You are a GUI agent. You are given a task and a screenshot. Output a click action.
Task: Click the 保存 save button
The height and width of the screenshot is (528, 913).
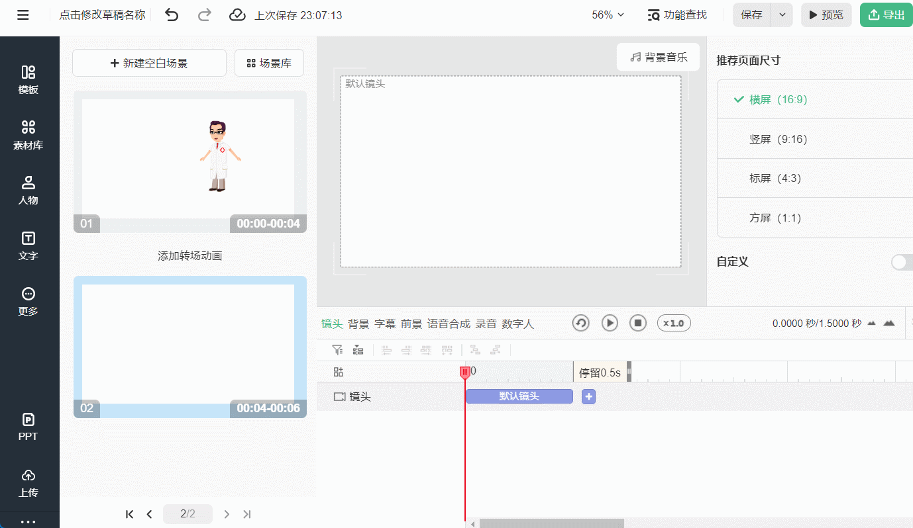pos(752,15)
